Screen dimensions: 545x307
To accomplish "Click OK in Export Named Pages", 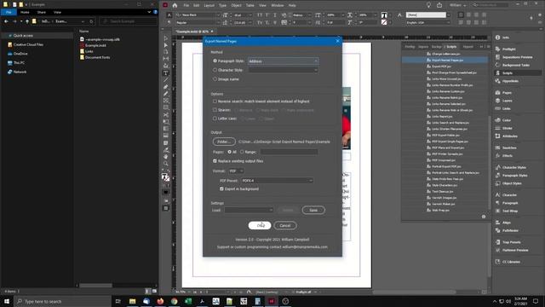I will tap(260, 225).
